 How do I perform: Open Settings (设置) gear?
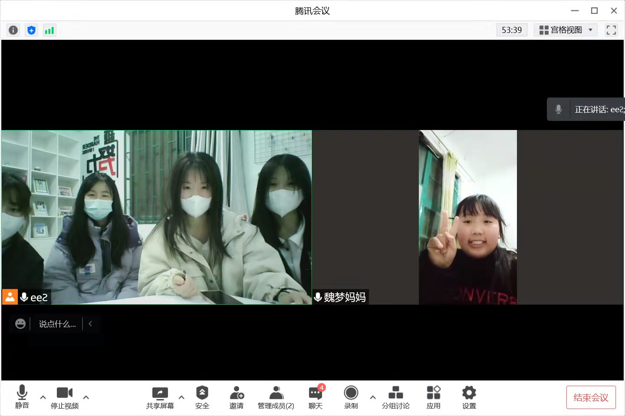pos(469,397)
